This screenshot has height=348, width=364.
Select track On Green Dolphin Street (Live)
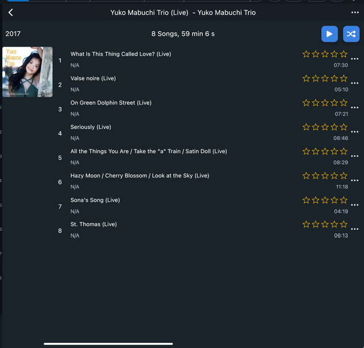pyautogui.click(x=111, y=103)
